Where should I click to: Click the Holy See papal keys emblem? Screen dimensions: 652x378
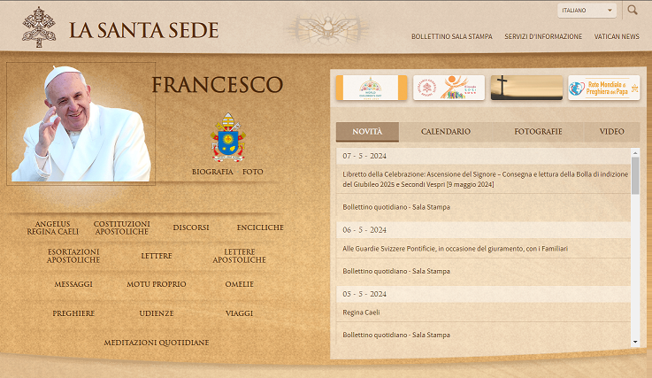39,27
